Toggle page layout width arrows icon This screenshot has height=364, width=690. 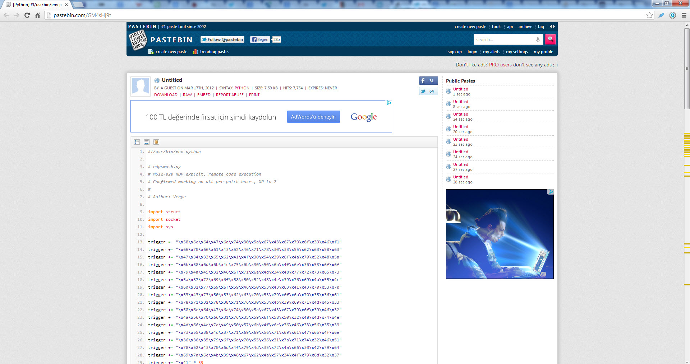coord(552,27)
